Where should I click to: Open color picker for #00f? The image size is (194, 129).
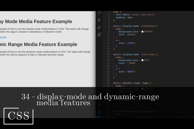pyautogui.click(x=129, y=43)
